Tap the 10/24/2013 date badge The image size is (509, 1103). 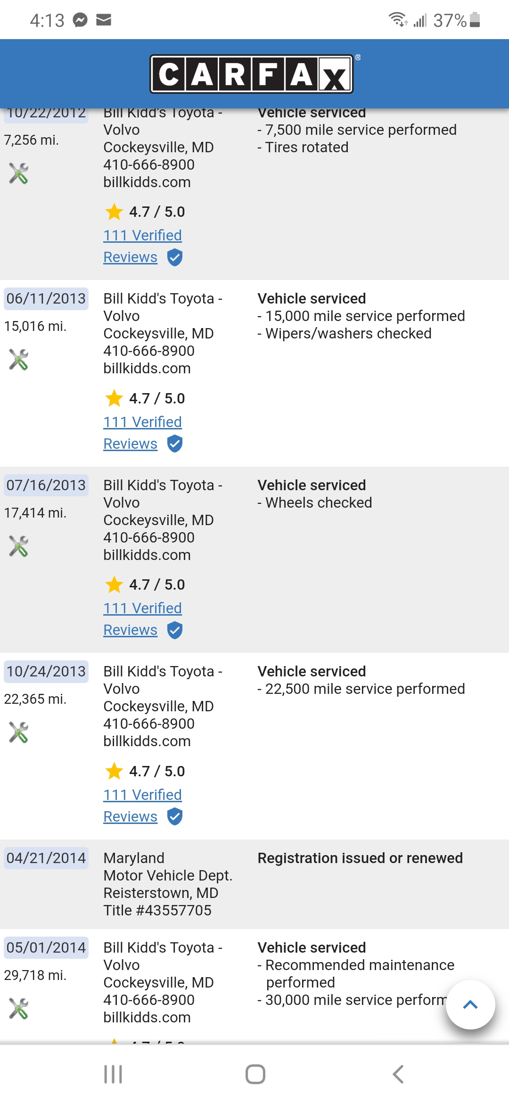(x=46, y=671)
